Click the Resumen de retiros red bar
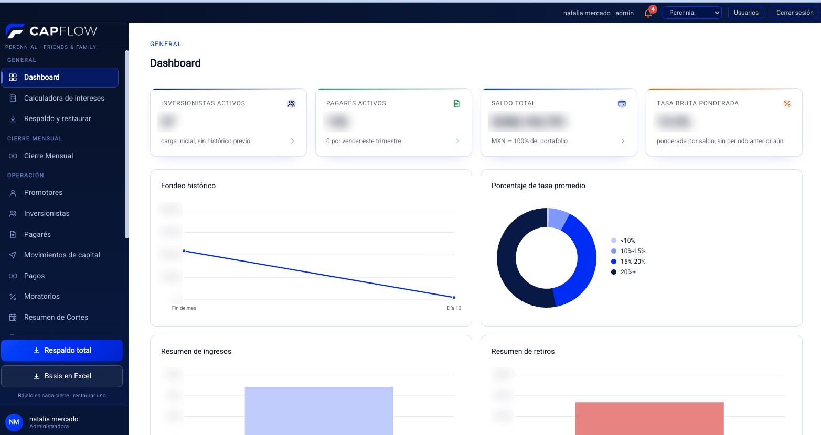821x435 pixels. (x=649, y=418)
